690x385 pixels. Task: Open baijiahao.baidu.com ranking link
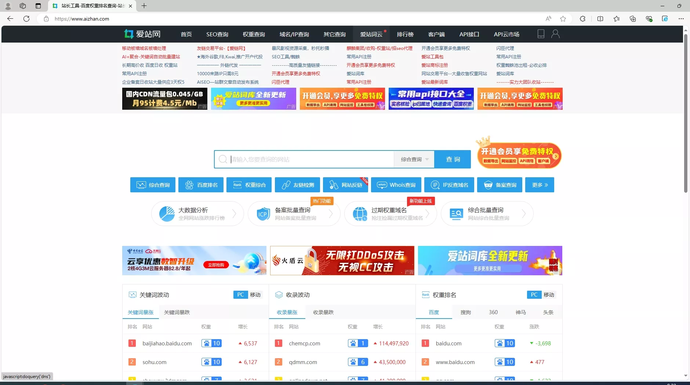click(167, 344)
